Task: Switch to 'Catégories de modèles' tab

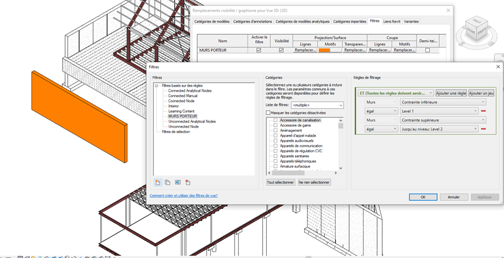Action: pos(212,21)
